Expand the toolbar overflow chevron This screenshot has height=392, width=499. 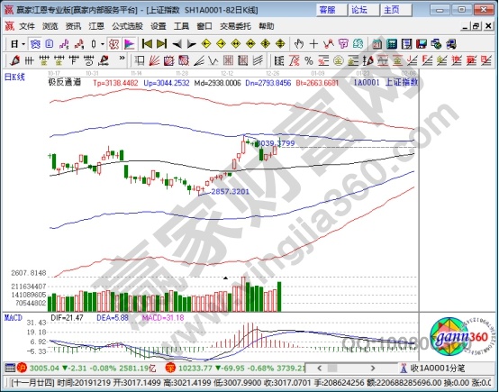pos(122,59)
